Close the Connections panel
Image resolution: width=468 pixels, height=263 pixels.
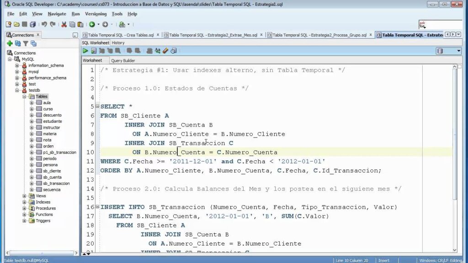pyautogui.click(x=38, y=35)
